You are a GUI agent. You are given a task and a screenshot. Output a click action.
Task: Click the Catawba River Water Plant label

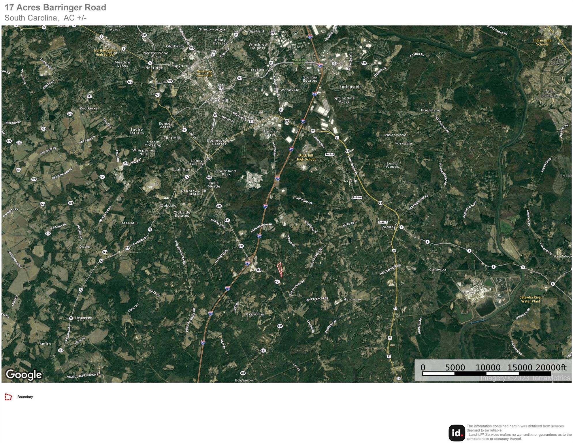[x=530, y=299]
